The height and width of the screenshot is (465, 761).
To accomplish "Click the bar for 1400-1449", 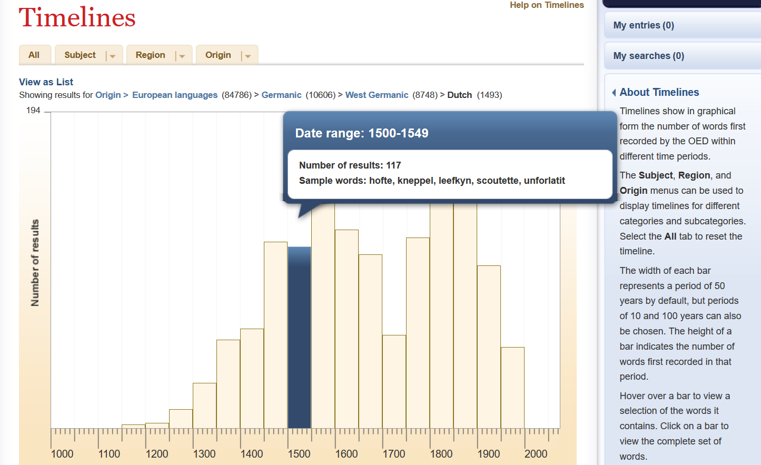I will [252, 379].
